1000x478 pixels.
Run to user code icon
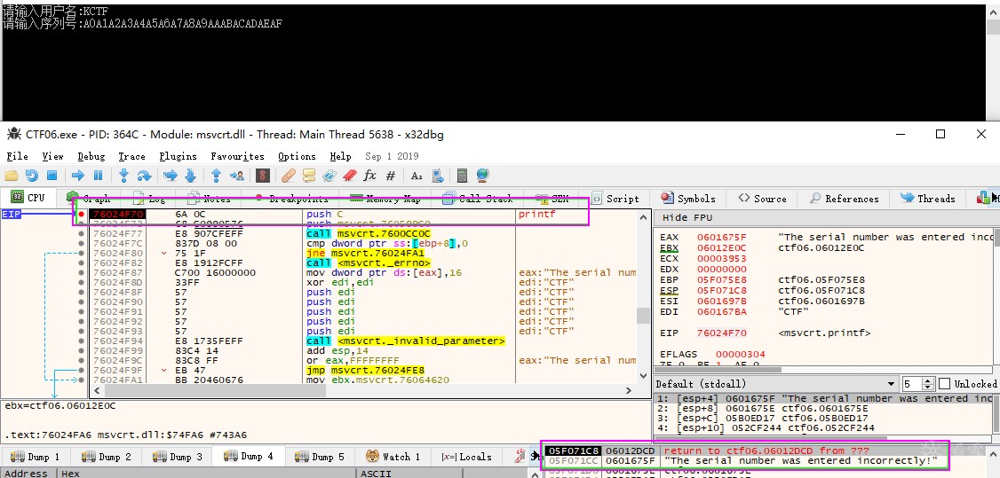pos(237,176)
